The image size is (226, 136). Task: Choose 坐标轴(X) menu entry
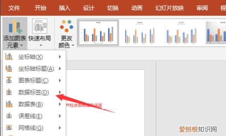(x=34, y=57)
